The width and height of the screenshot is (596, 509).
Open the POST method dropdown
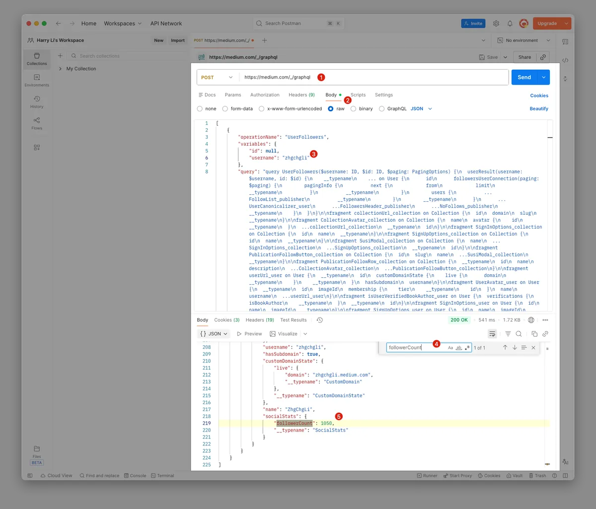pos(218,78)
